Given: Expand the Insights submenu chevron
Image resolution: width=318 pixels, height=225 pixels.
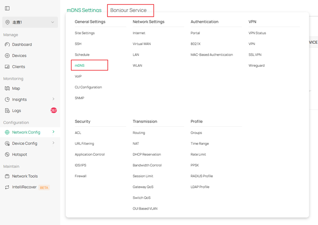Looking at the screenshot, I should click(53, 99).
